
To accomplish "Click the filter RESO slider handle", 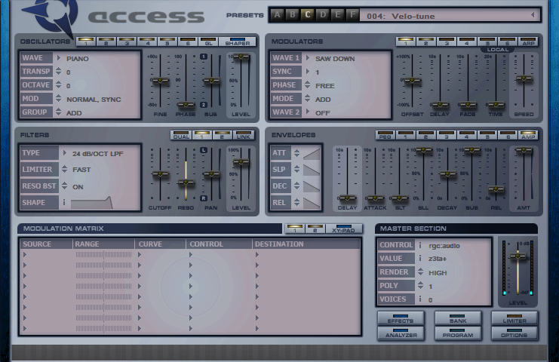I will coord(186,183).
